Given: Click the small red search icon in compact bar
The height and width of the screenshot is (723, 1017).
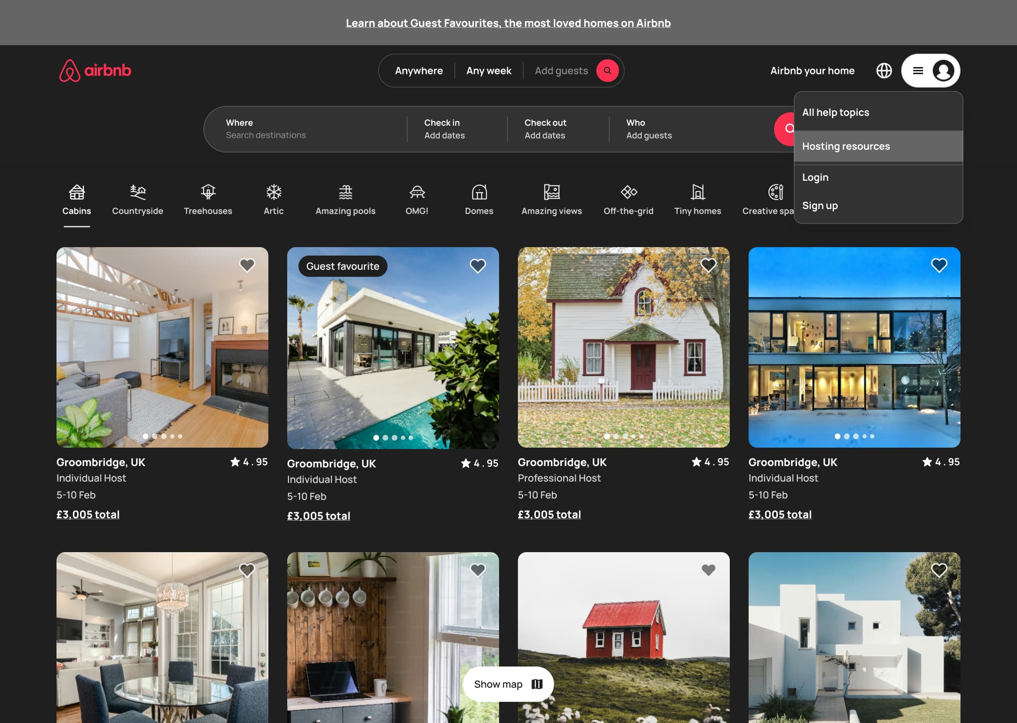Looking at the screenshot, I should pyautogui.click(x=607, y=71).
